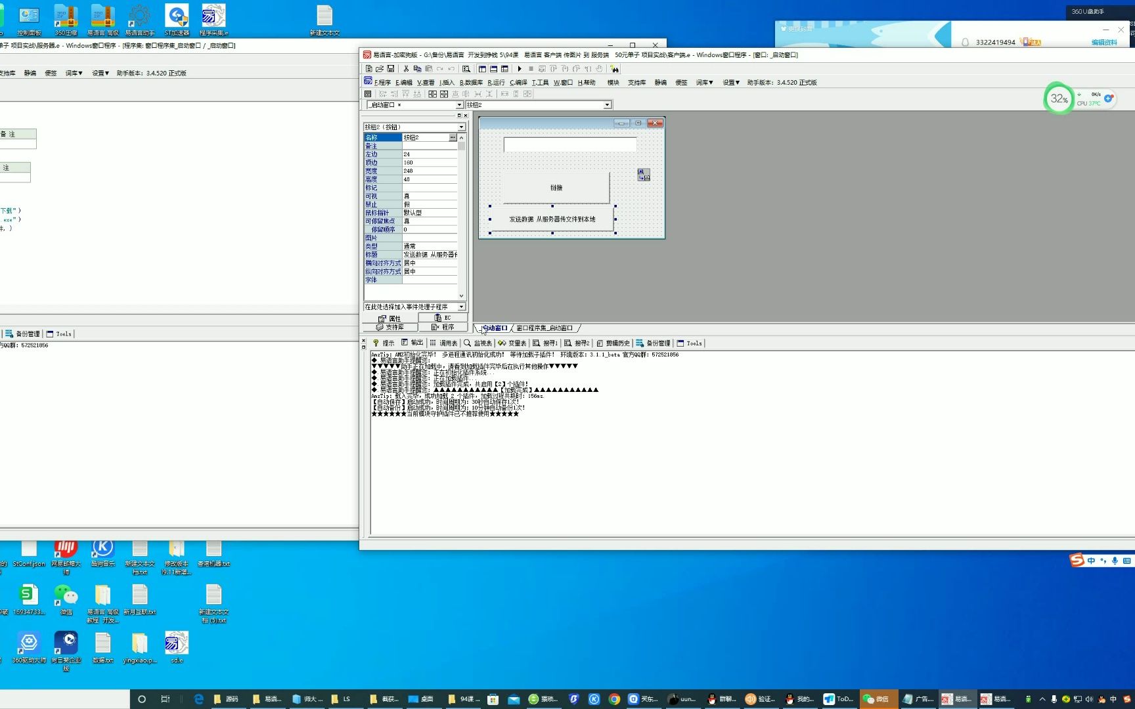Click the edit box on the designed form
Viewport: 1135px width, 709px height.
coord(570,144)
